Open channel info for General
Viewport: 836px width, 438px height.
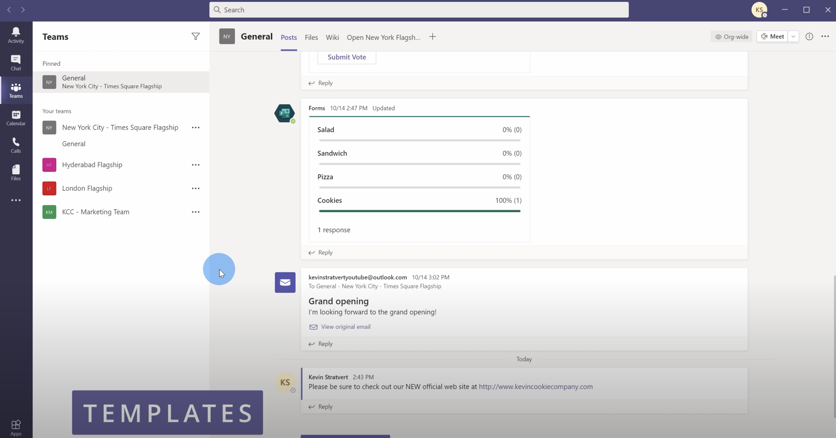[x=809, y=37]
